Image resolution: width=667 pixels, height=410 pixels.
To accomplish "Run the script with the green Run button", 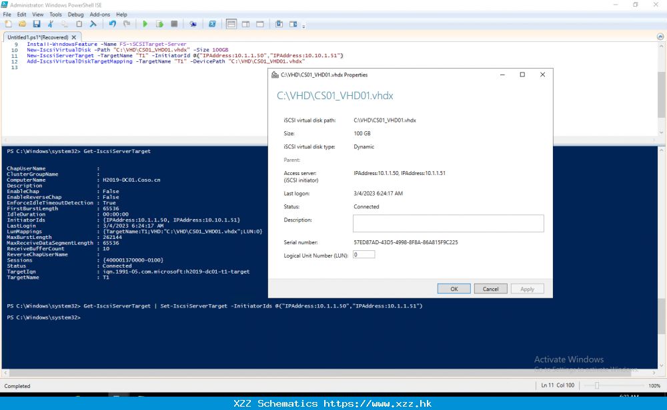I will click(145, 23).
